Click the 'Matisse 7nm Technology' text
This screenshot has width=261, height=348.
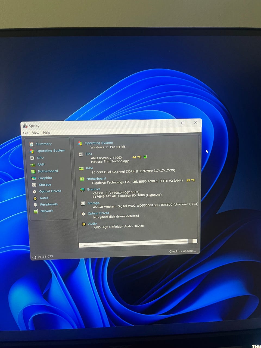tap(110, 161)
